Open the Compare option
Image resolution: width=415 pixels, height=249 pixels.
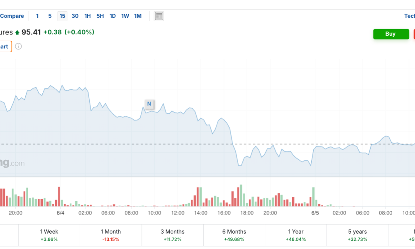pyautogui.click(x=12, y=16)
